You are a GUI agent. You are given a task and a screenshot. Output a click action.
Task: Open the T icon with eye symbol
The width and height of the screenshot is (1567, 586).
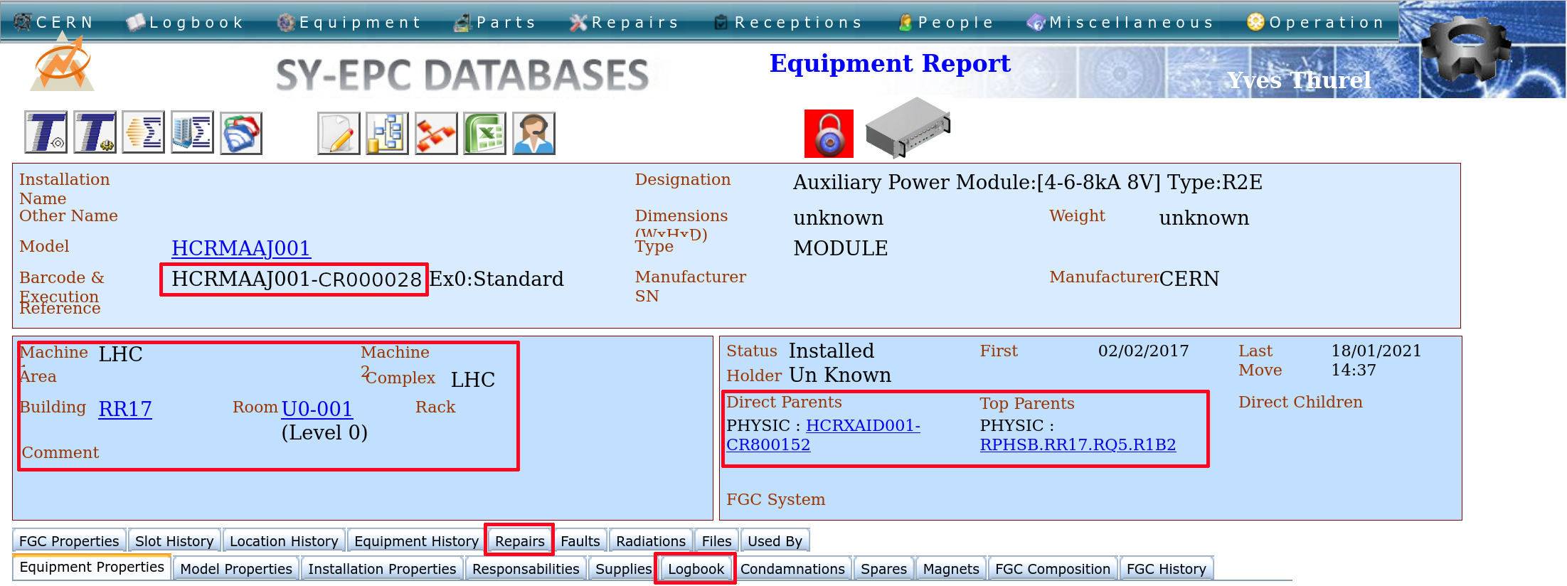click(46, 132)
